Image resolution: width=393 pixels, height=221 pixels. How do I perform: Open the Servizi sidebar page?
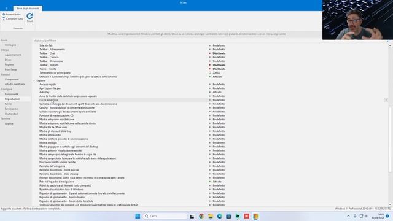[8, 104]
